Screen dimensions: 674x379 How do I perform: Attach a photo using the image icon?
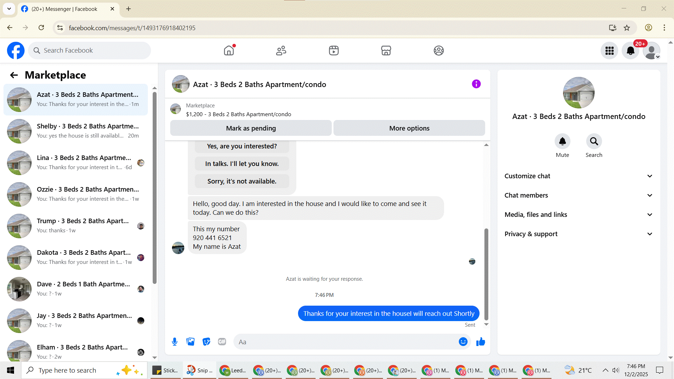point(190,342)
